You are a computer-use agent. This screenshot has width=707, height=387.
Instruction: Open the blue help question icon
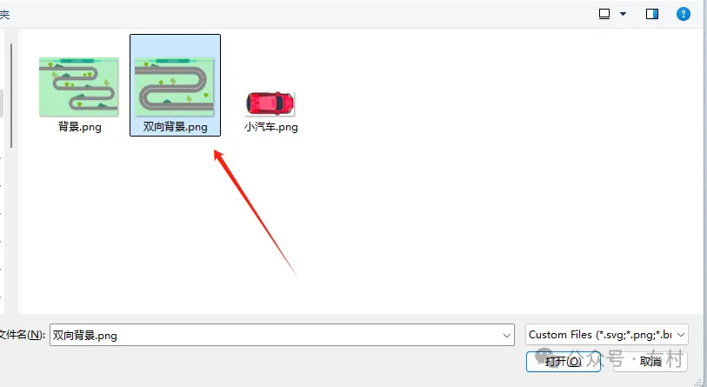(x=684, y=14)
